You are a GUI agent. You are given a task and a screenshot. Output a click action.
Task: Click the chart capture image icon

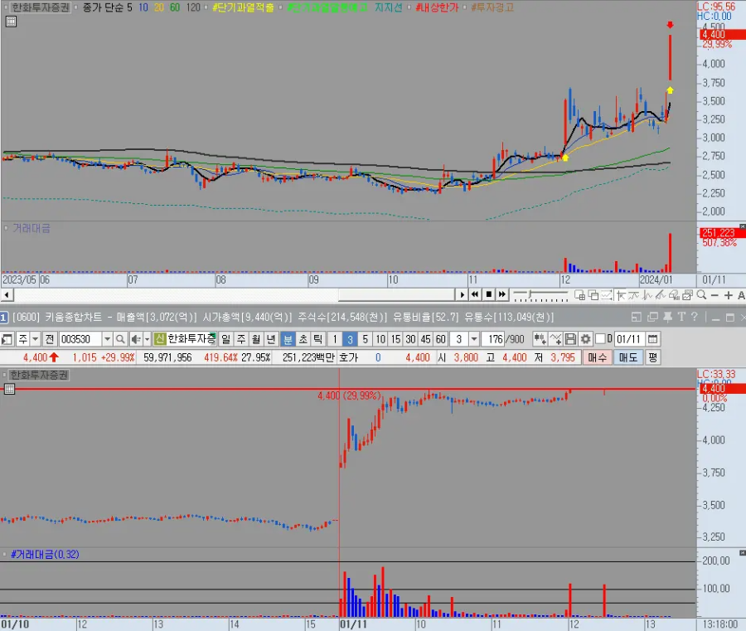(x=687, y=295)
